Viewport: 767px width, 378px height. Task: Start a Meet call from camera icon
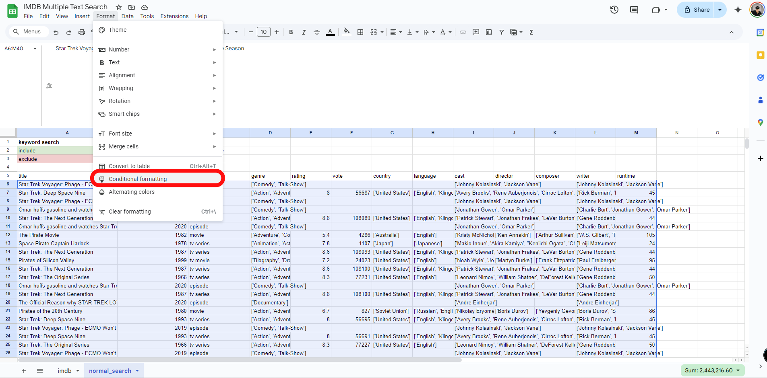[656, 10]
